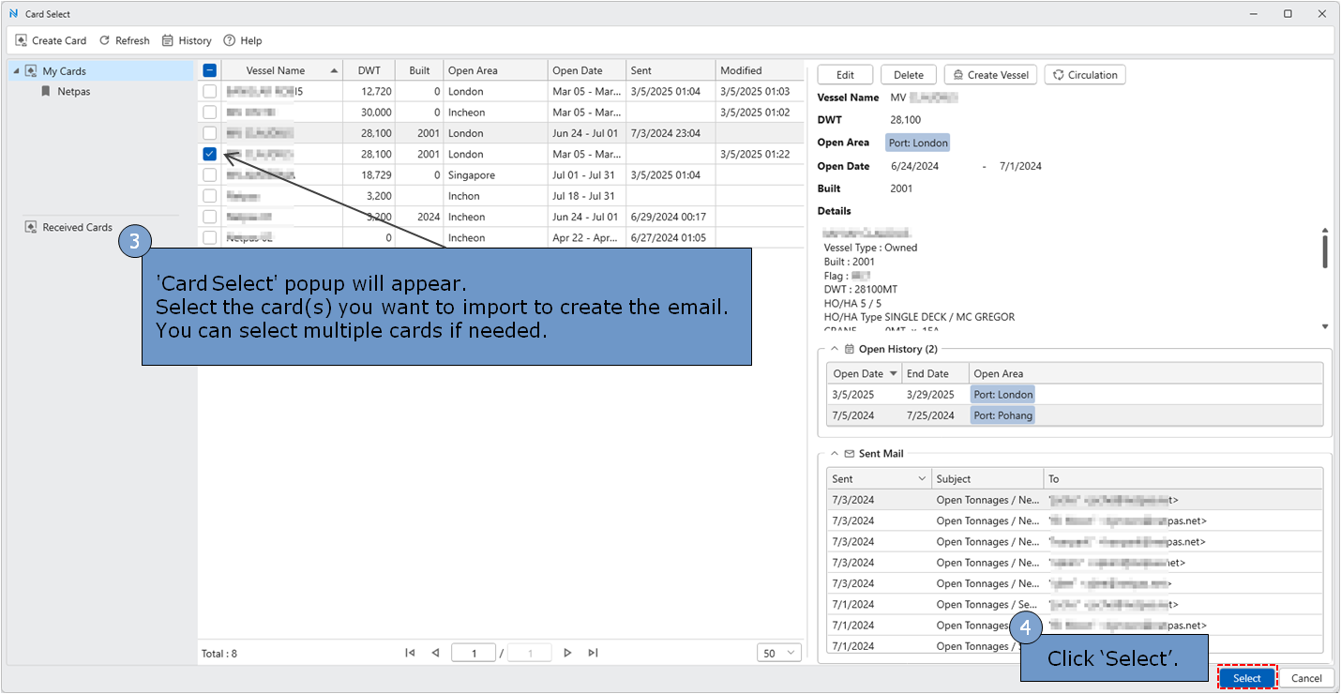Click the Create Vessel button
The width and height of the screenshot is (1341, 694).
point(990,75)
